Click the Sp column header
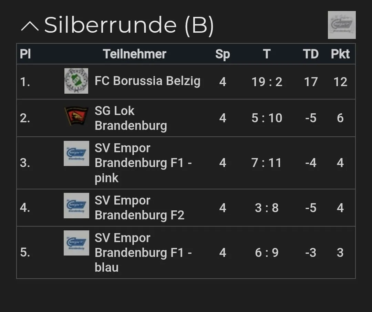The width and height of the screenshot is (372, 312). click(x=223, y=54)
